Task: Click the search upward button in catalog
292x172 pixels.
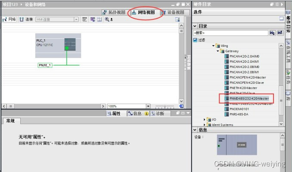Action: pos(280,33)
